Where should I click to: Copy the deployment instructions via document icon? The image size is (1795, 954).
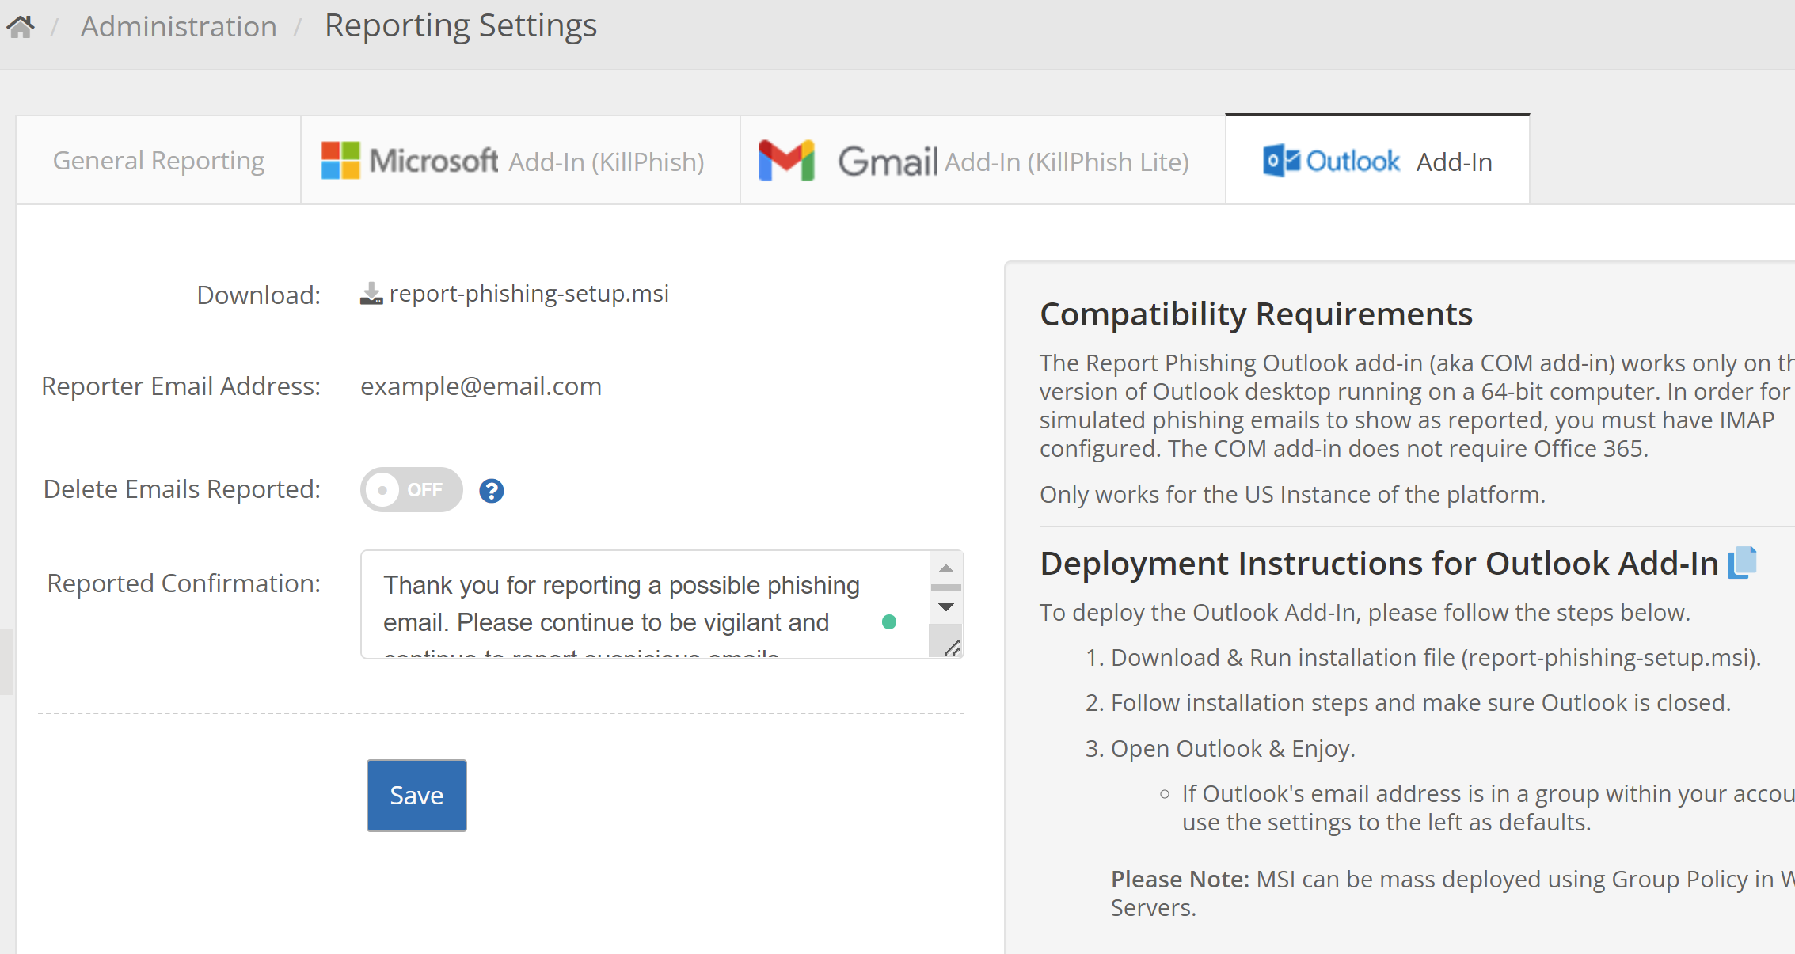click(x=1742, y=563)
